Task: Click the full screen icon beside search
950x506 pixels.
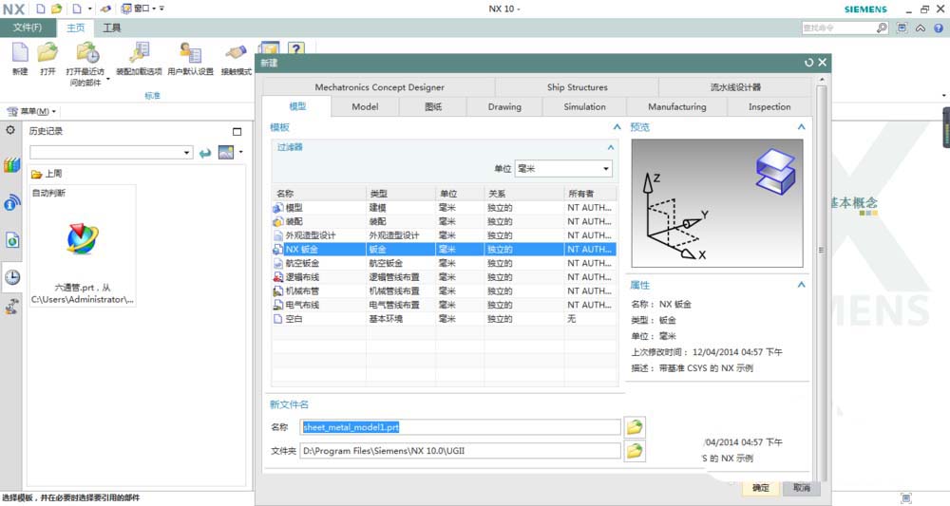Action: (x=902, y=28)
